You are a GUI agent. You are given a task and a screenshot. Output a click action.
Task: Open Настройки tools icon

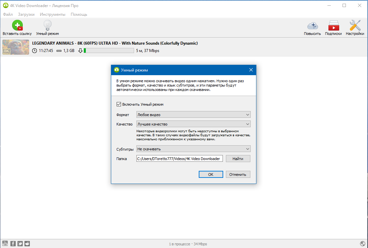355,25
